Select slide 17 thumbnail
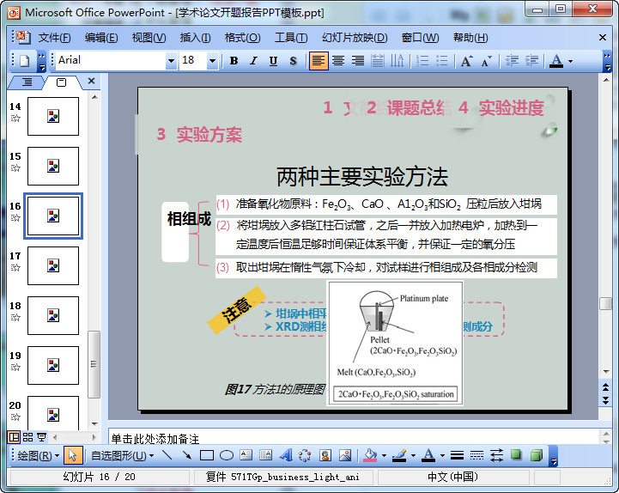 (x=53, y=266)
